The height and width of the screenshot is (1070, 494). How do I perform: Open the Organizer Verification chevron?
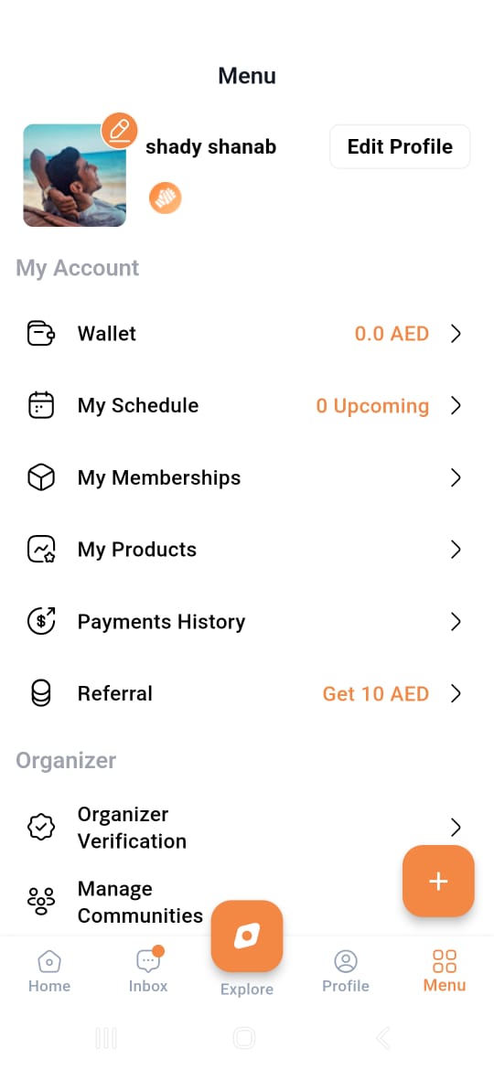pos(456,828)
